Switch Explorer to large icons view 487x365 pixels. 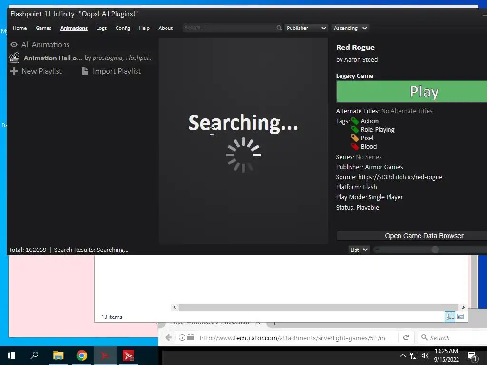coord(460,317)
